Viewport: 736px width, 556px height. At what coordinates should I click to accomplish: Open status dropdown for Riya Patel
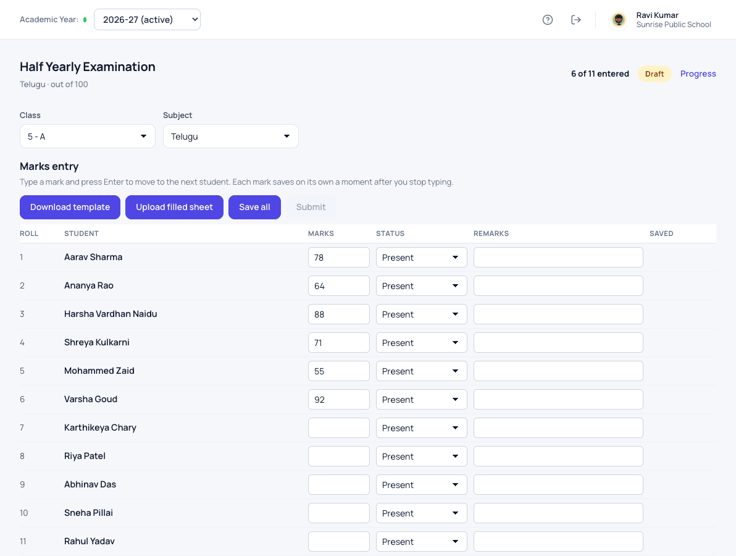tap(422, 457)
